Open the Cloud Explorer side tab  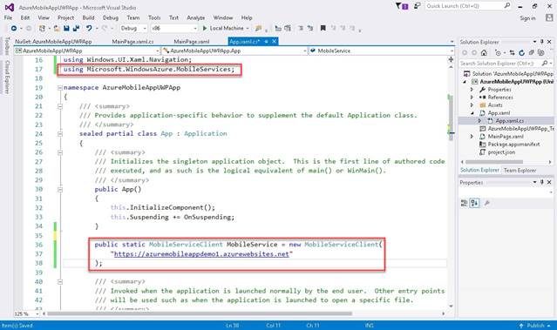[7, 77]
